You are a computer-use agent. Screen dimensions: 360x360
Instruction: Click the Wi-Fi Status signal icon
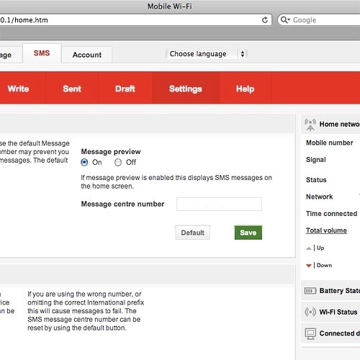pyautogui.click(x=310, y=312)
